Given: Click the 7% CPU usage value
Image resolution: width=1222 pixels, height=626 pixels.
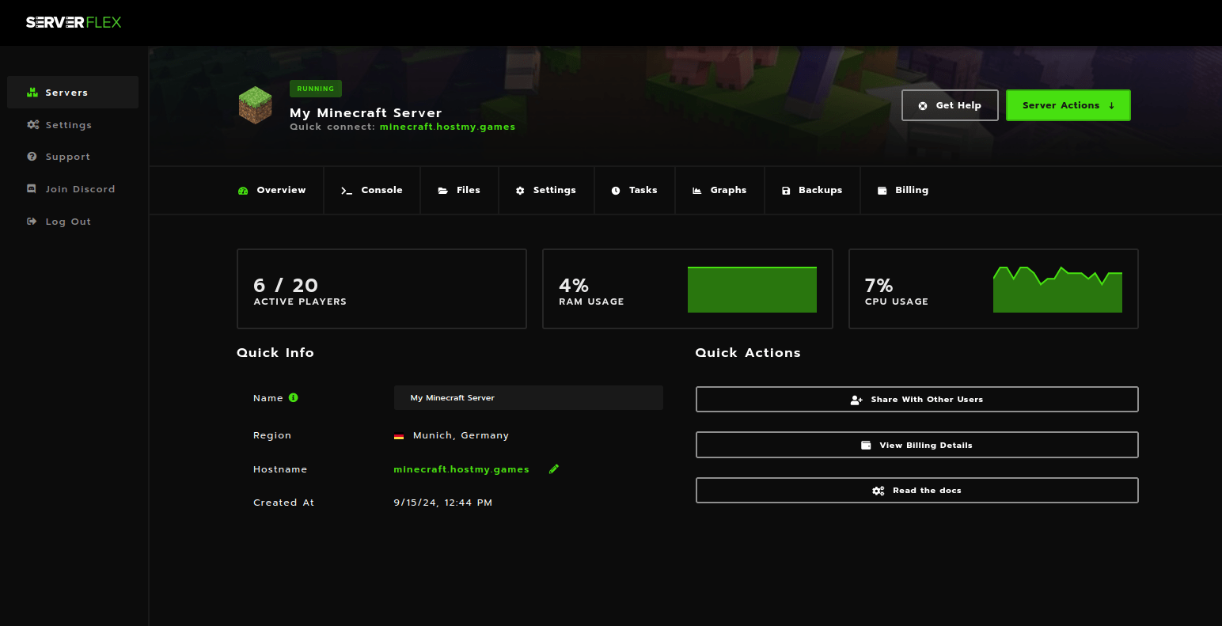Looking at the screenshot, I should [879, 285].
